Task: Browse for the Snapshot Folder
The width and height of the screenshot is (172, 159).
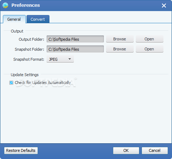Action: point(120,49)
